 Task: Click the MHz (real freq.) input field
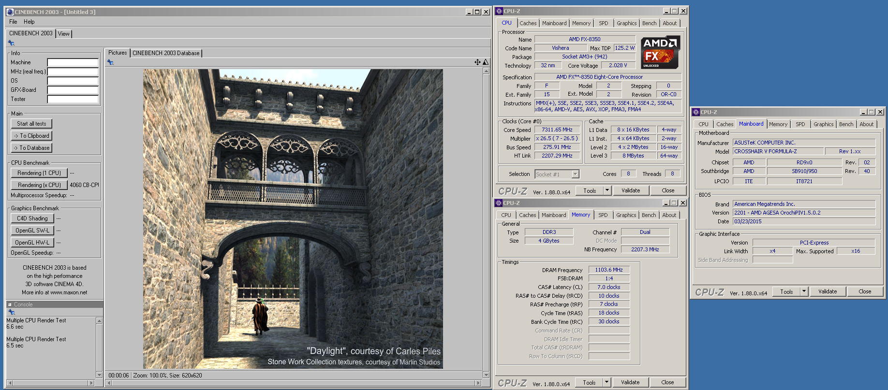73,72
